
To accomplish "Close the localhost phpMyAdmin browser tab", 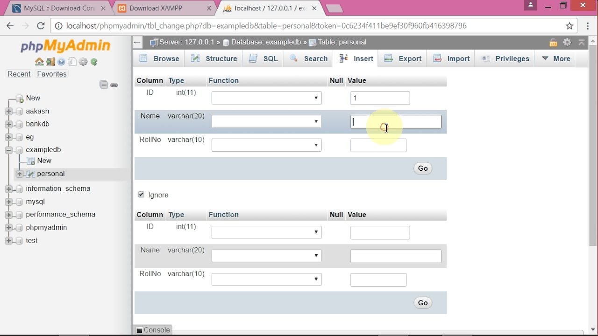I will tap(315, 8).
